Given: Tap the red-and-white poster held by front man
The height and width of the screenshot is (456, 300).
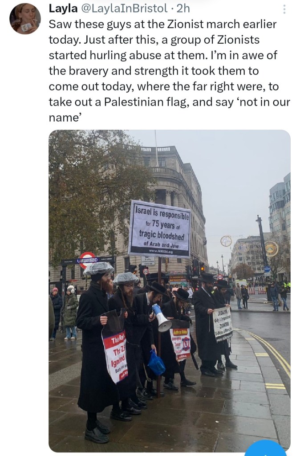Looking at the screenshot, I should tap(115, 357).
